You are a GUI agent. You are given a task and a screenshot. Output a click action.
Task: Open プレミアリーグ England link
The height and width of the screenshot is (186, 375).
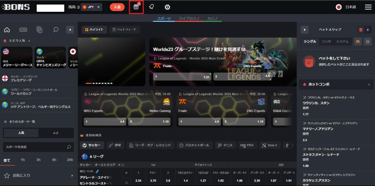click(39, 78)
